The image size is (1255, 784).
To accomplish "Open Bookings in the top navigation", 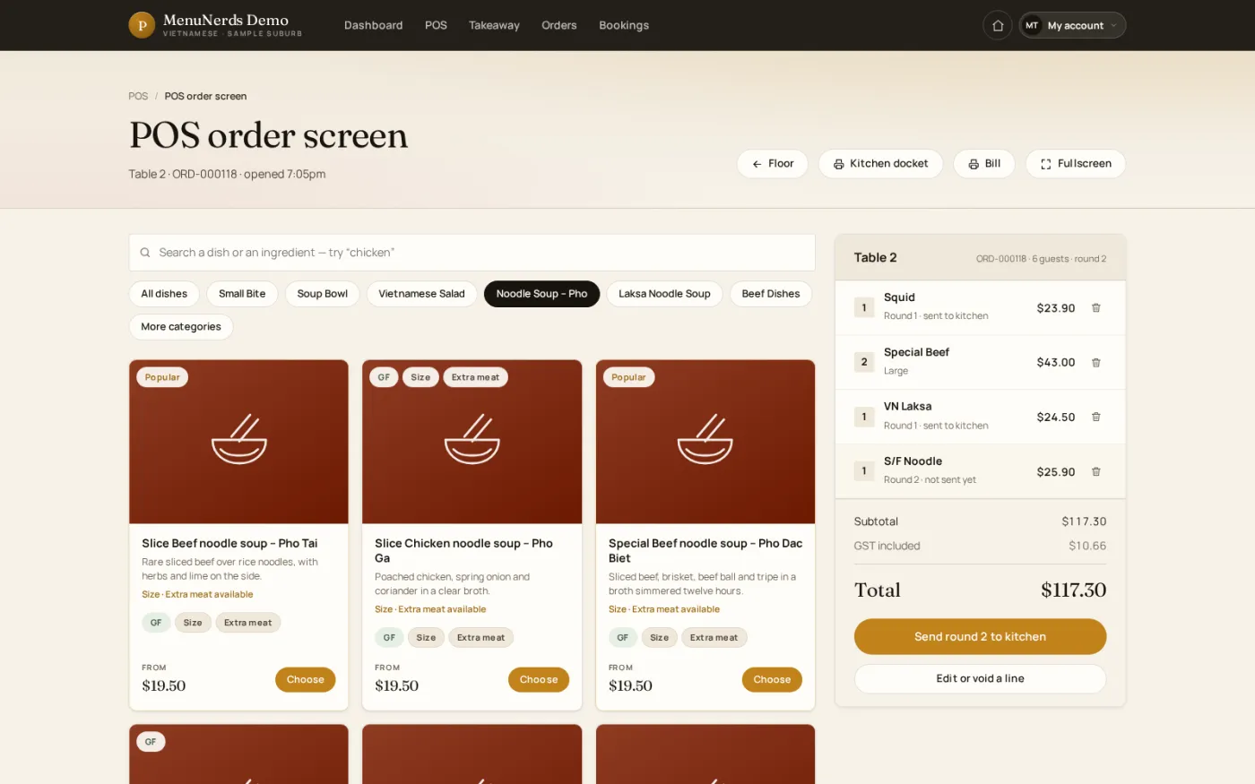I will [x=624, y=25].
